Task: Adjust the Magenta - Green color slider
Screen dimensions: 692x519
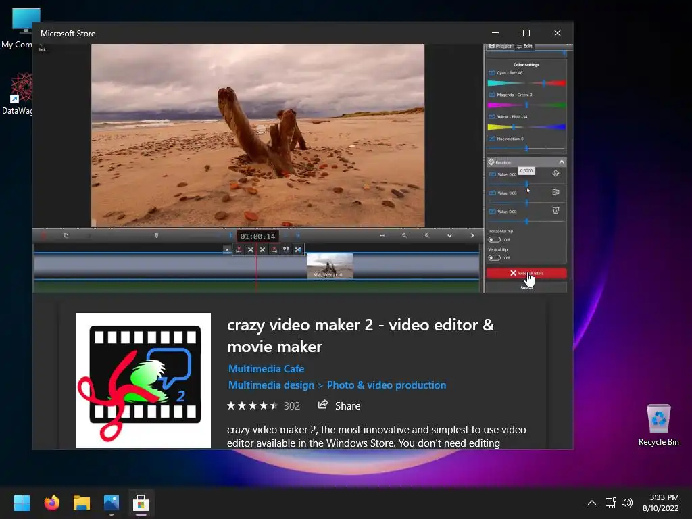Action: 526,105
